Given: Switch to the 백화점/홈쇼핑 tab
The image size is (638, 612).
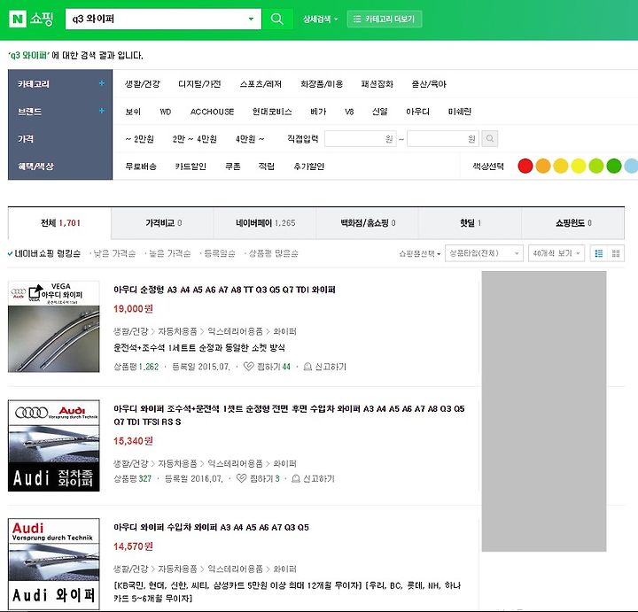Looking at the screenshot, I should pyautogui.click(x=368, y=223).
